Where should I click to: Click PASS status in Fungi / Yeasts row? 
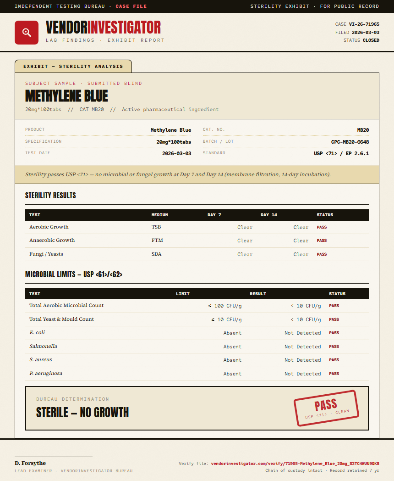coord(322,254)
